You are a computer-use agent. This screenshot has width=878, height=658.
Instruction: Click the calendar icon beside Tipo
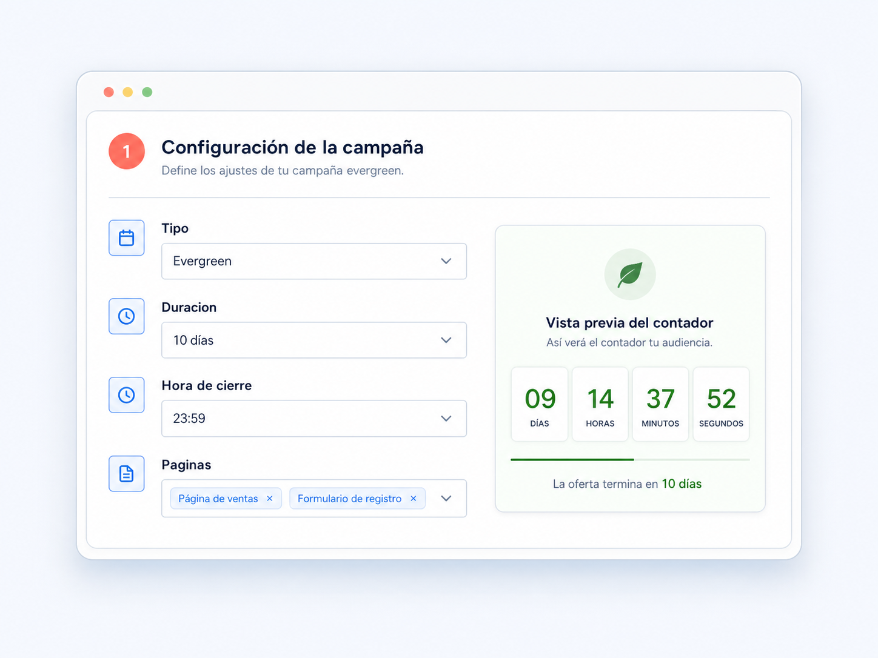pos(126,238)
